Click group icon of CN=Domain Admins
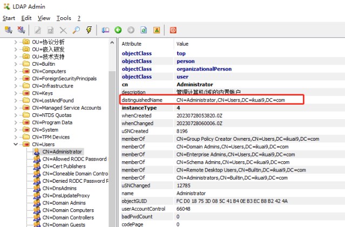The width and height of the screenshot is (345, 227). point(37,203)
